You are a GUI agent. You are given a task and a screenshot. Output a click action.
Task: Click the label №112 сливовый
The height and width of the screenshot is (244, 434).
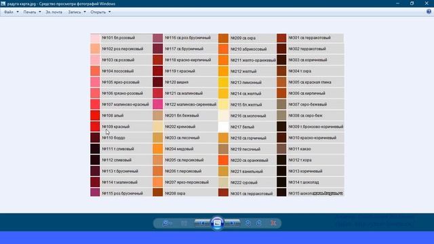[117, 160]
